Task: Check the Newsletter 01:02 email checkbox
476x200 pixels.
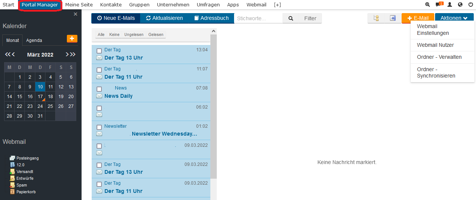Action: click(99, 127)
